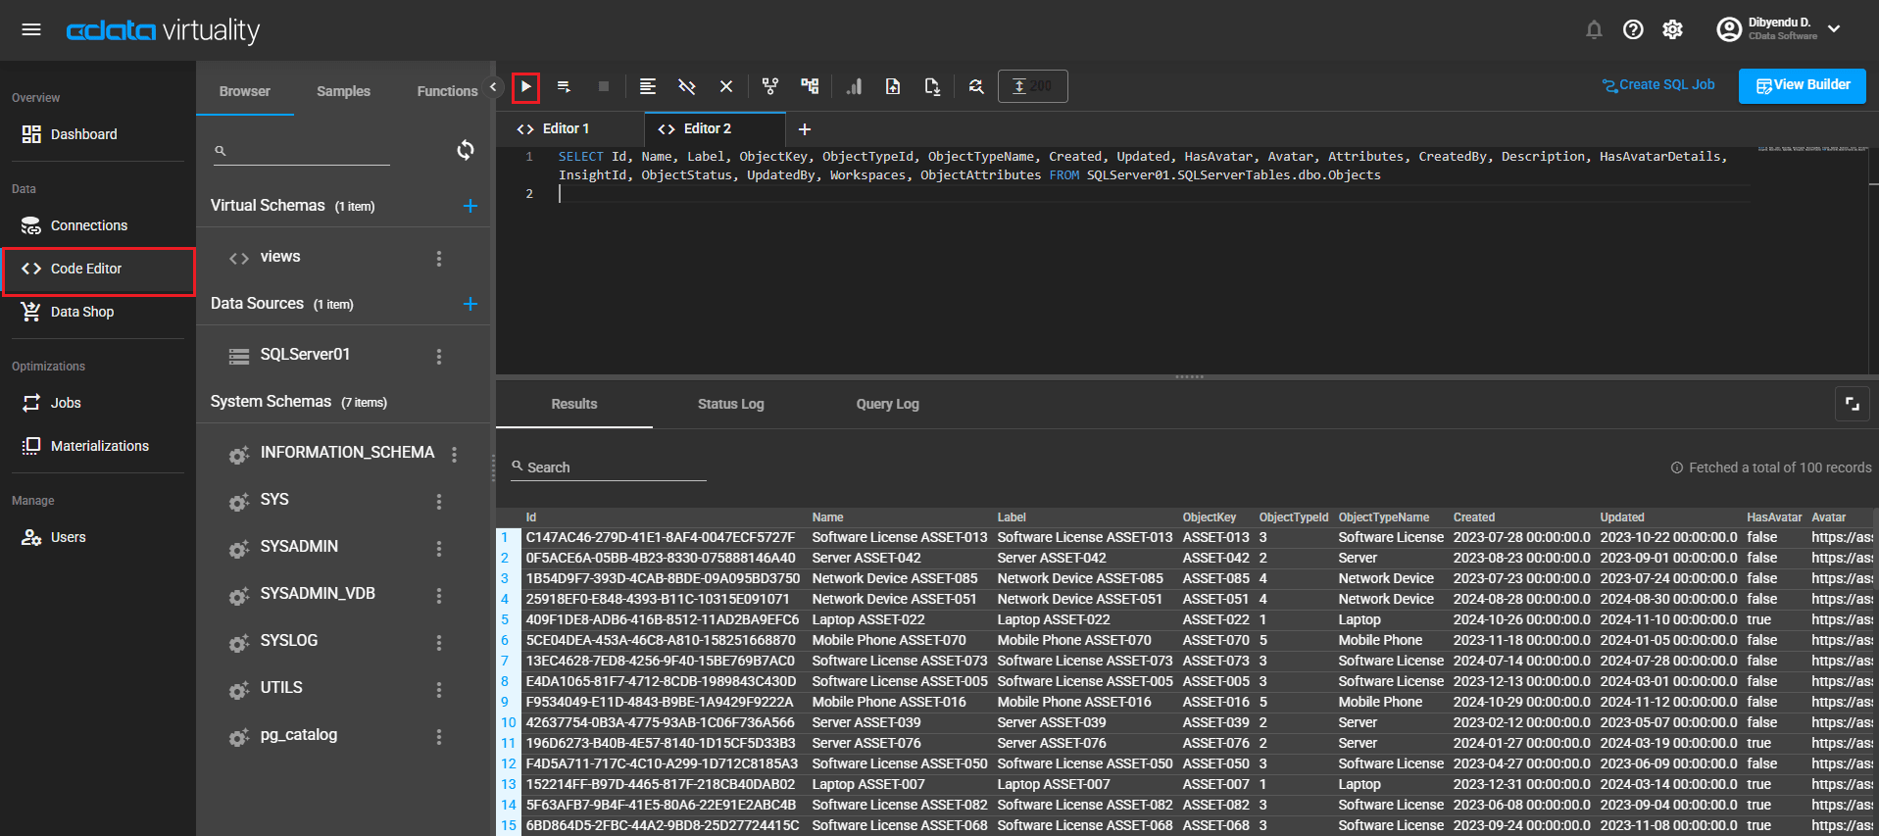
Task: Open the options menu for SQLServer01
Action: (x=439, y=356)
